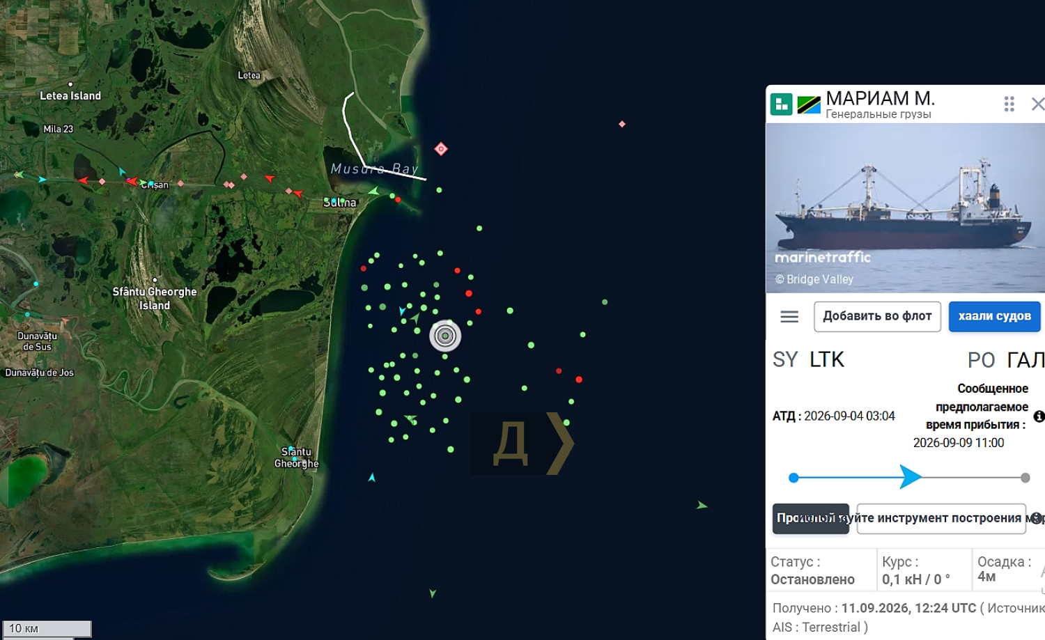Click the Sulina town label

tap(340, 203)
